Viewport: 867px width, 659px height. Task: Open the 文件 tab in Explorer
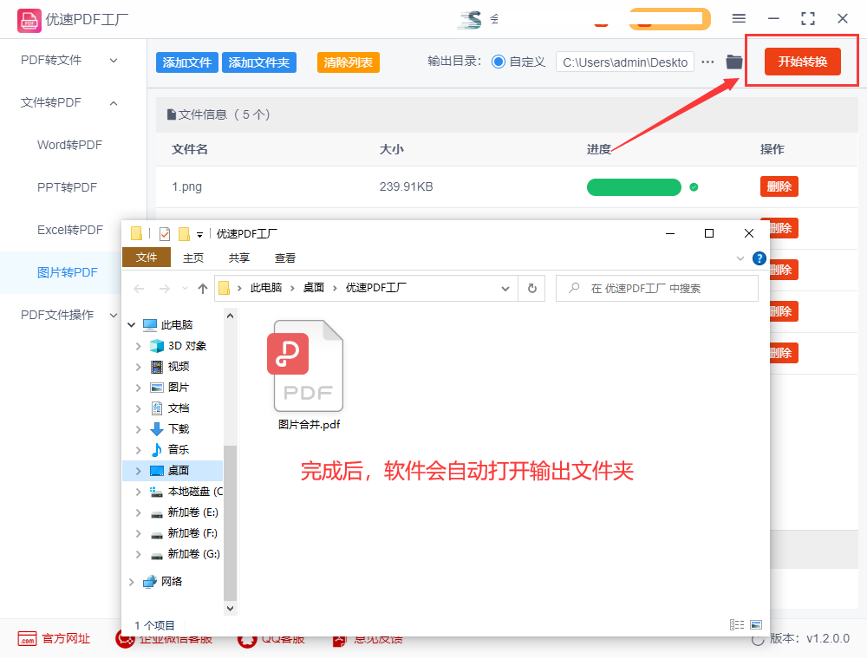tap(146, 258)
